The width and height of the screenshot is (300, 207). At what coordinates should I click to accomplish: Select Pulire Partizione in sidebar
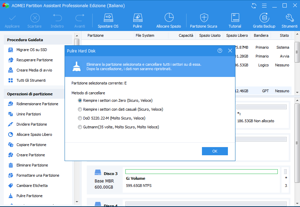tap(25, 196)
